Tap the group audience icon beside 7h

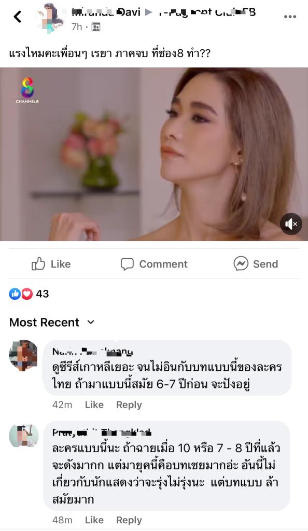pos(96,27)
